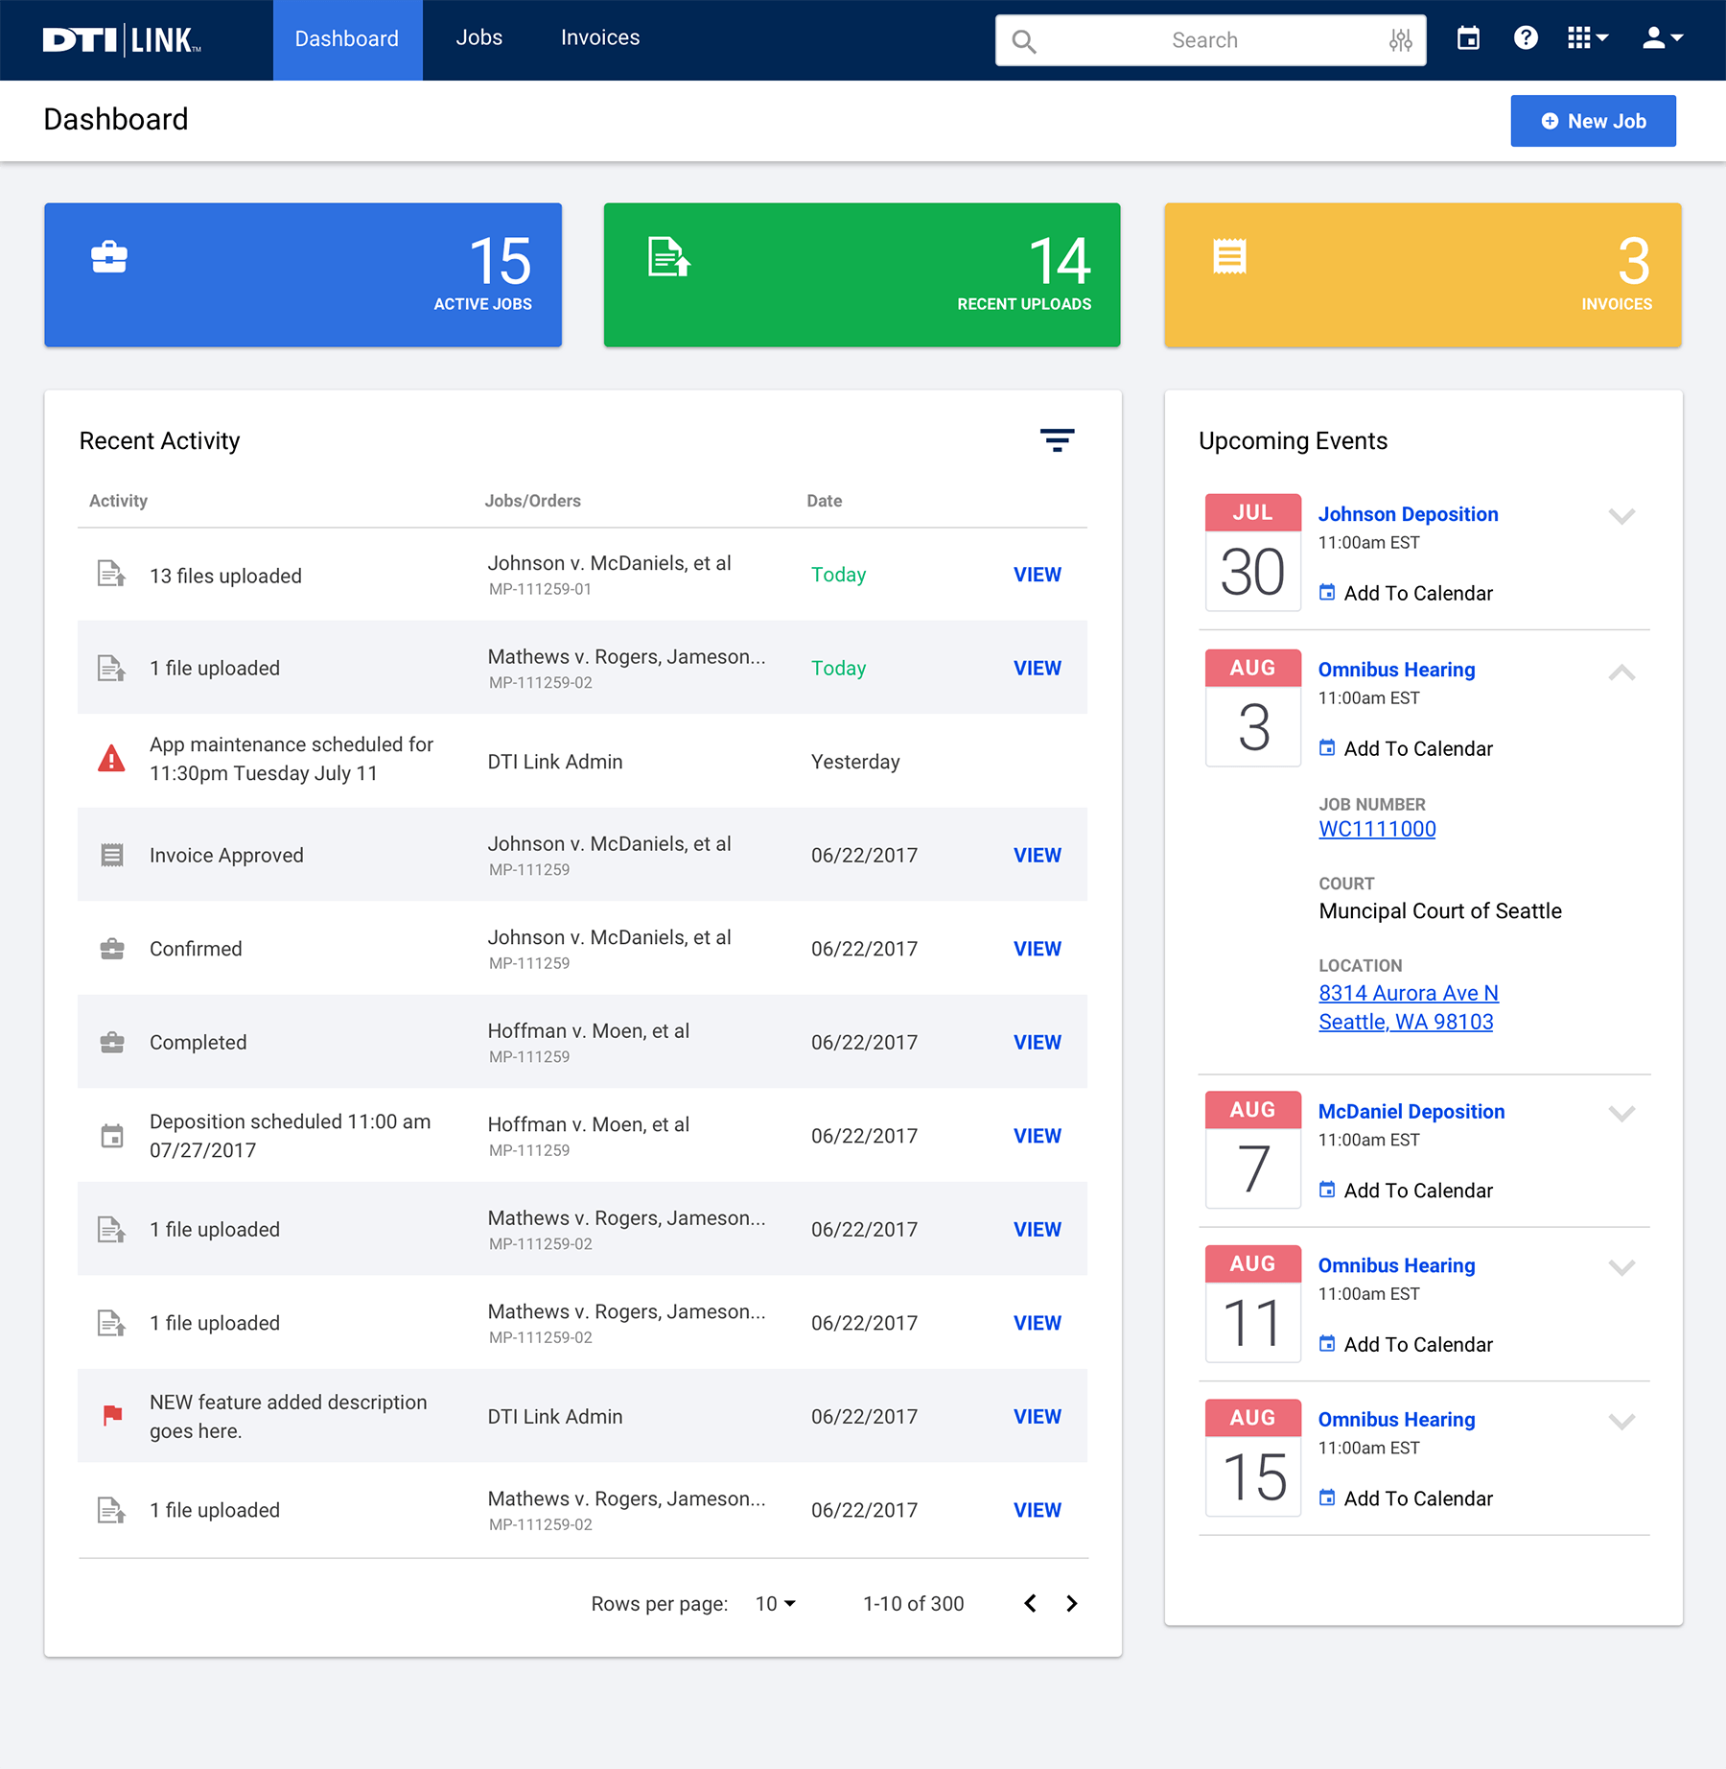Click the calendar icon in top navigation
The image size is (1726, 1769).
(x=1468, y=38)
